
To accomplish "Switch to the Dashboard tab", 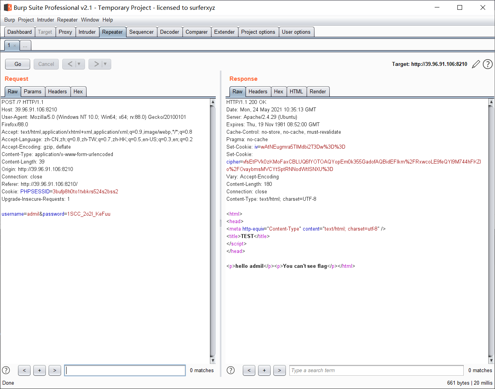I will point(20,32).
